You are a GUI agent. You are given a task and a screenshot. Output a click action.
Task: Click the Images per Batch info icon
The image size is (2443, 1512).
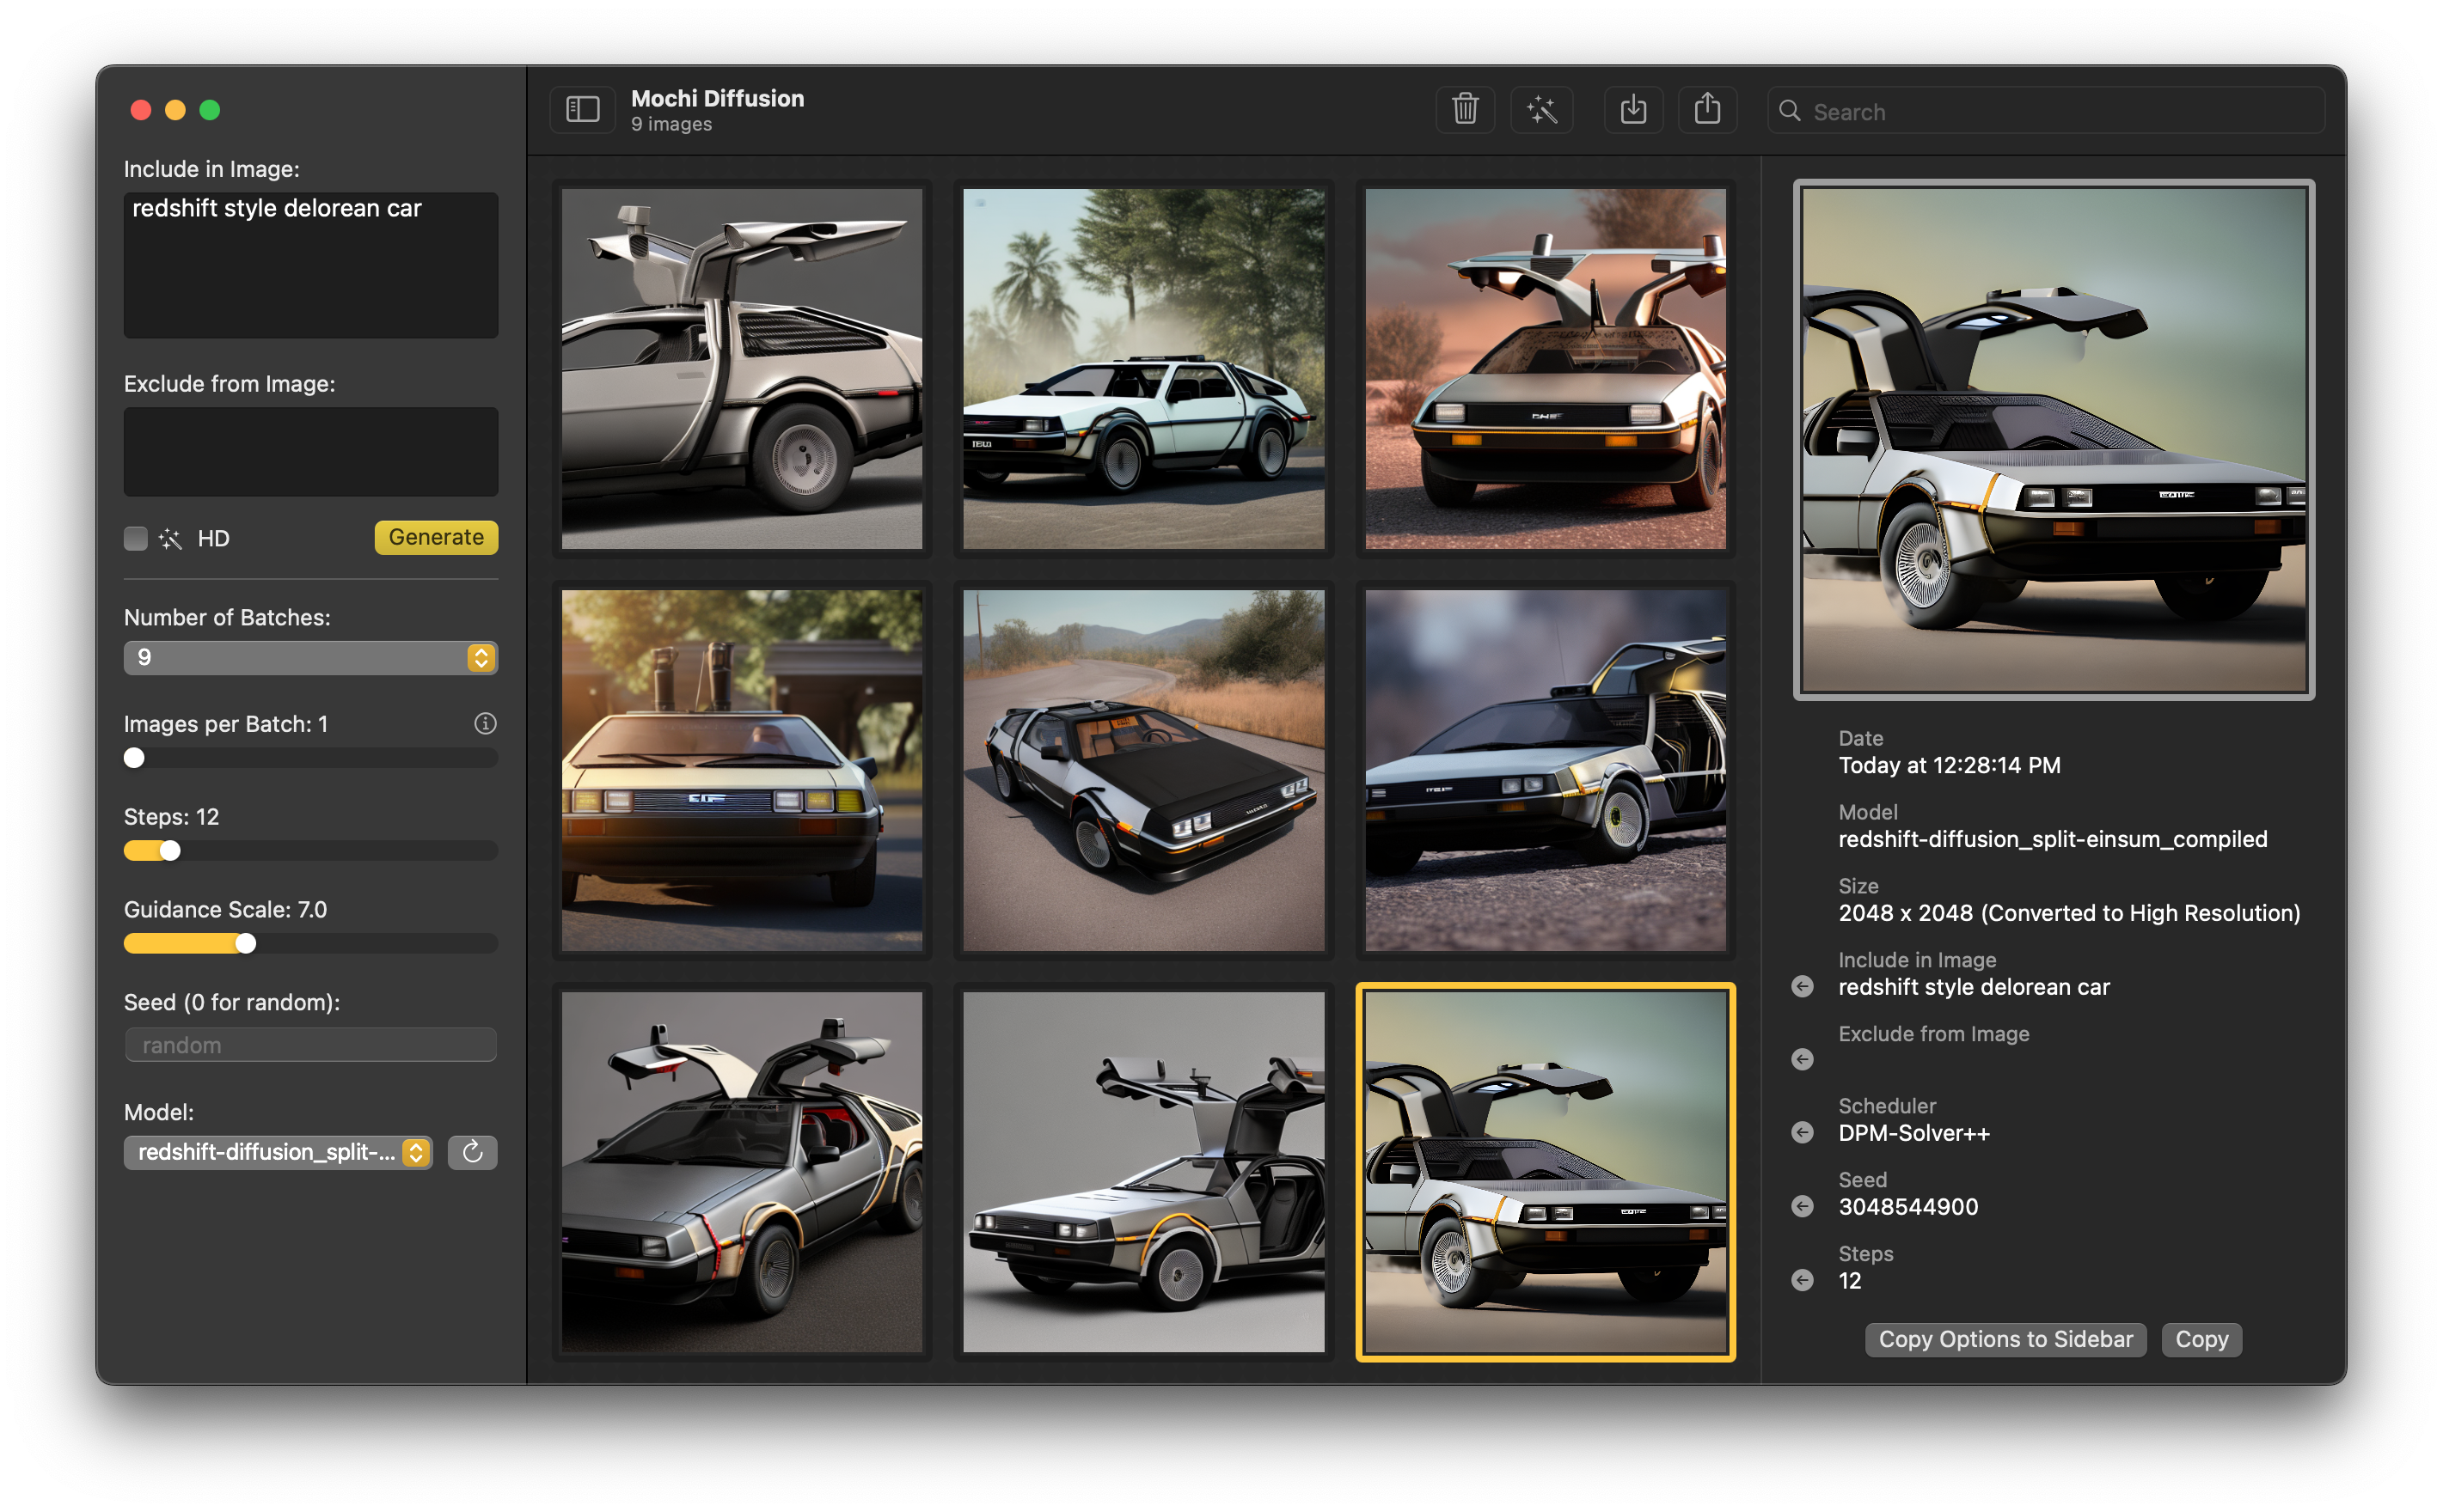[485, 723]
